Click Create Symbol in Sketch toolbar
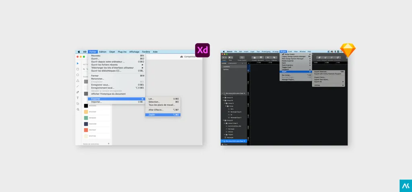The height and width of the screenshot is (192, 412). click(242, 58)
